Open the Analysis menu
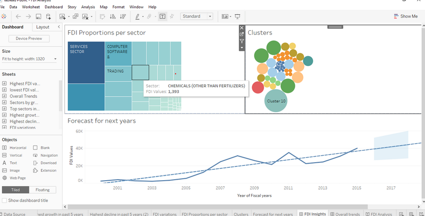 (88, 7)
